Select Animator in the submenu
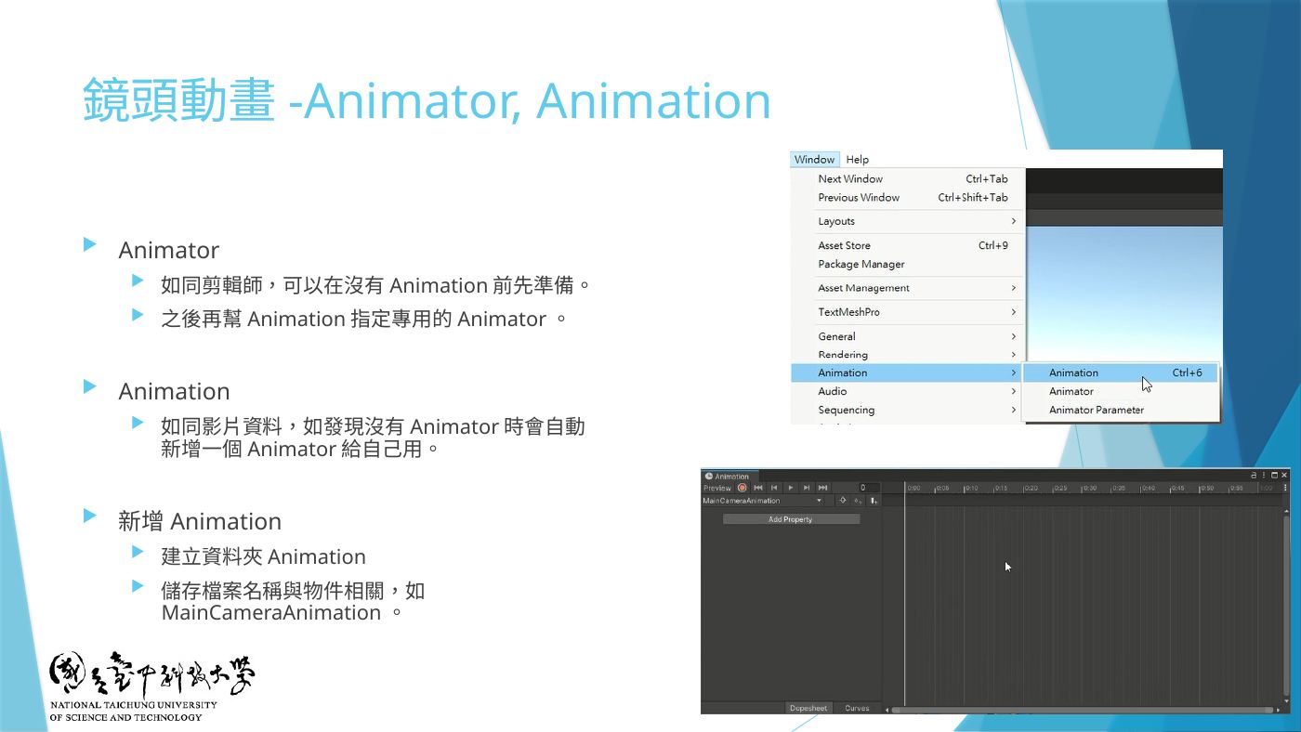The width and height of the screenshot is (1301, 732). (x=1121, y=392)
